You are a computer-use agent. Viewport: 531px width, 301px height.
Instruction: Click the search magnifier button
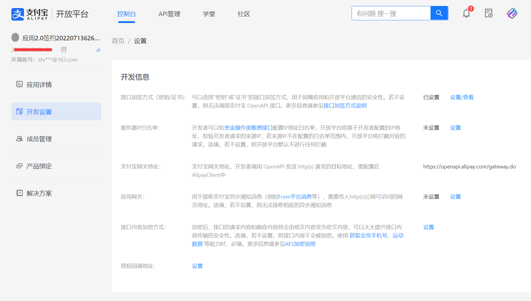point(439,13)
